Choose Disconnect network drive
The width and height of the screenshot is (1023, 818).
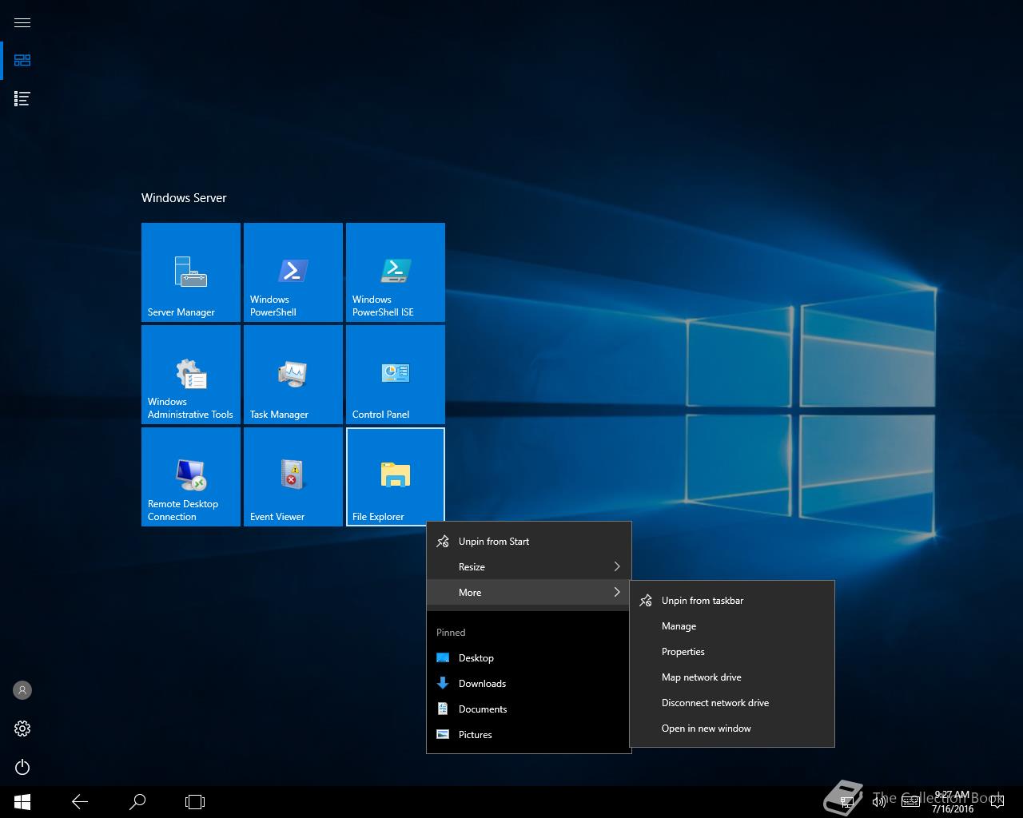pos(732,703)
